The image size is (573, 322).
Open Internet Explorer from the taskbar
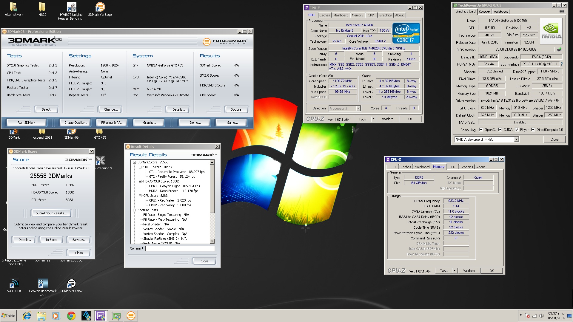(x=27, y=316)
